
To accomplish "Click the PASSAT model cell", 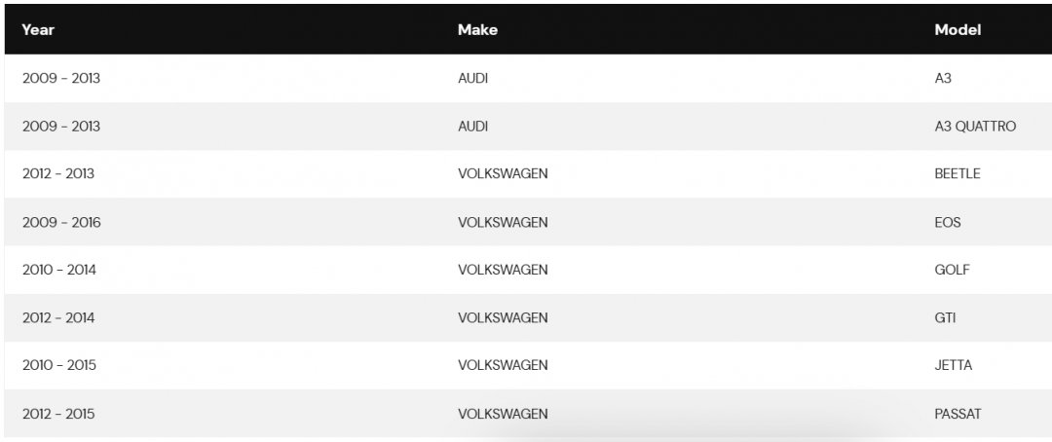I will (958, 414).
